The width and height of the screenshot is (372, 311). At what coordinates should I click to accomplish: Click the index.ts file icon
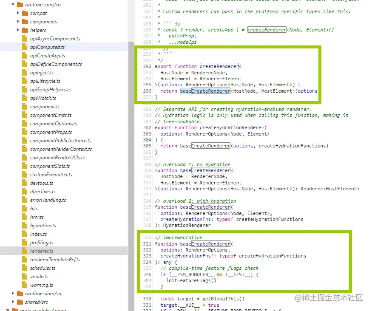(25, 234)
